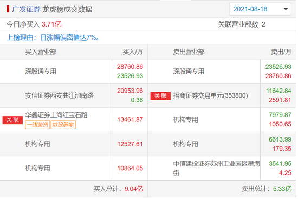Open the 2021-08-18 date dropdown
This screenshot has width=298, height=199.
tap(260, 9)
